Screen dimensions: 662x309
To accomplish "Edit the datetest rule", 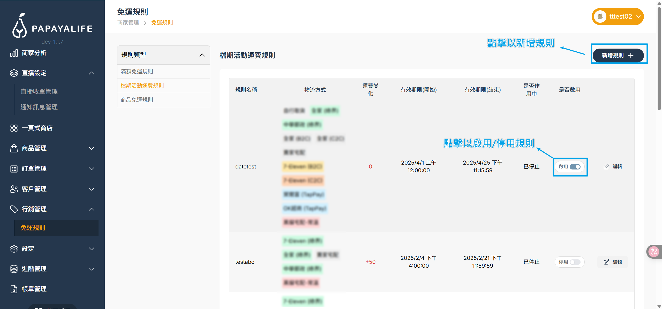I will [613, 167].
